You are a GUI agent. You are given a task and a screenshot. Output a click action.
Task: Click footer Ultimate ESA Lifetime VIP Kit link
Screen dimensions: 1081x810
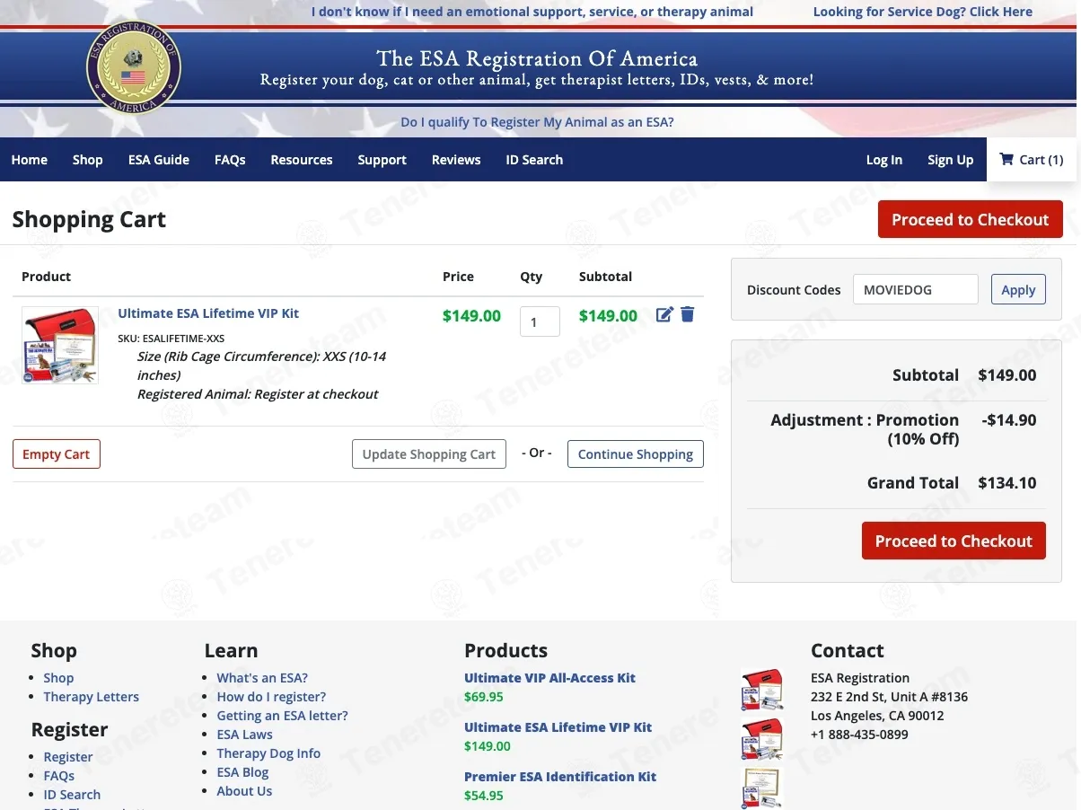(558, 727)
